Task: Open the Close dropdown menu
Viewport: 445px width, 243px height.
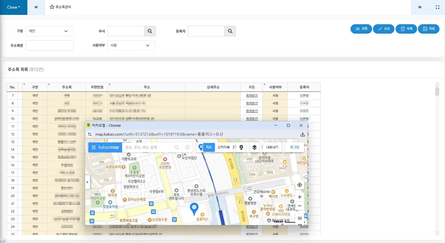Action: click(x=14, y=7)
